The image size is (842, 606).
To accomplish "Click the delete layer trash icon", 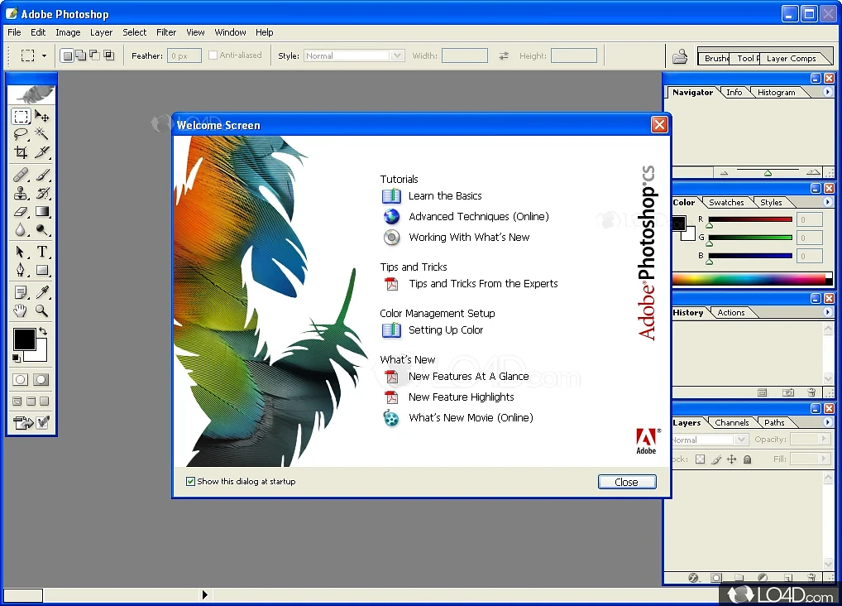I will coord(811,577).
